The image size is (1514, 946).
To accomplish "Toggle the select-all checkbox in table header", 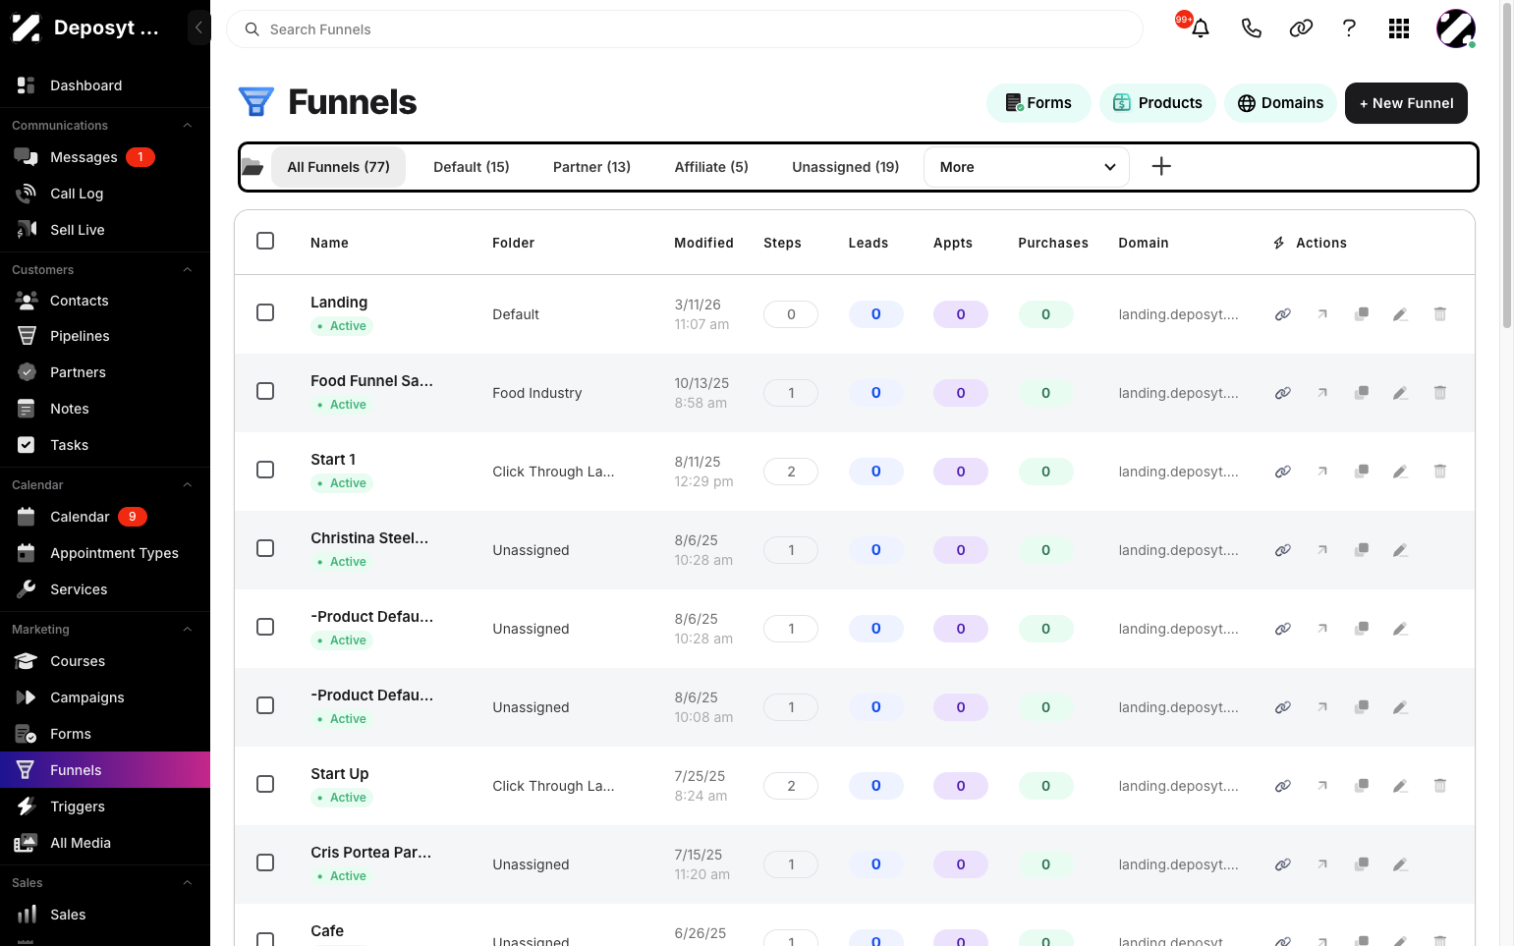I will pos(265,241).
